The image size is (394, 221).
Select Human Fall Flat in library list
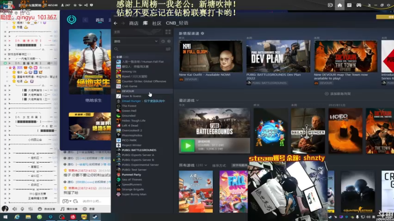tap(143, 62)
